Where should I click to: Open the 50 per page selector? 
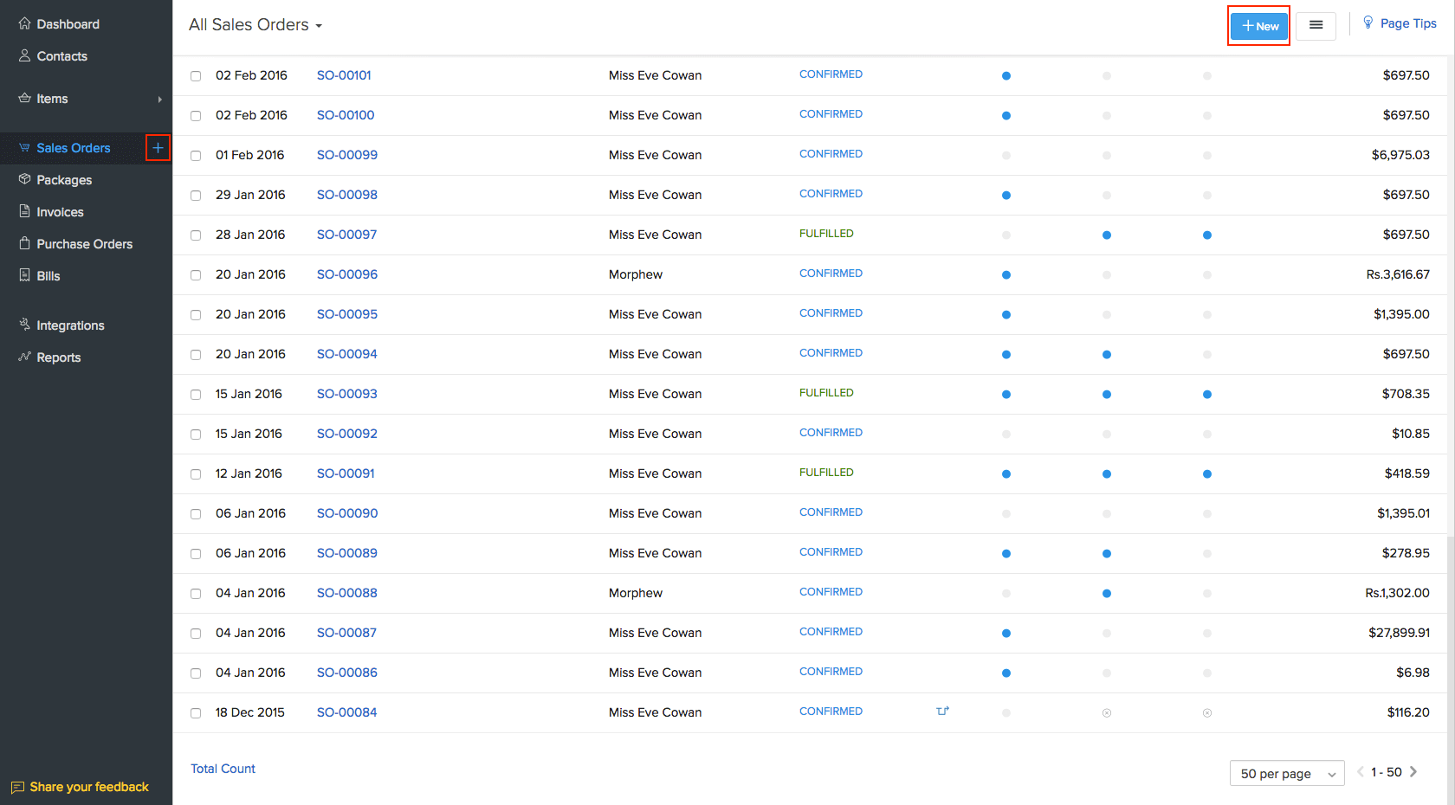click(1287, 773)
